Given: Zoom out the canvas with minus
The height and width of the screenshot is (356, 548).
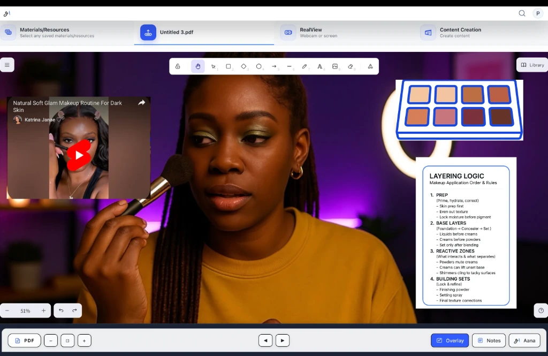Looking at the screenshot, I should (x=7, y=310).
